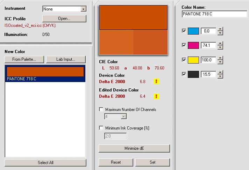Click the Edited Device Color Delta E value 6.4

point(143,96)
